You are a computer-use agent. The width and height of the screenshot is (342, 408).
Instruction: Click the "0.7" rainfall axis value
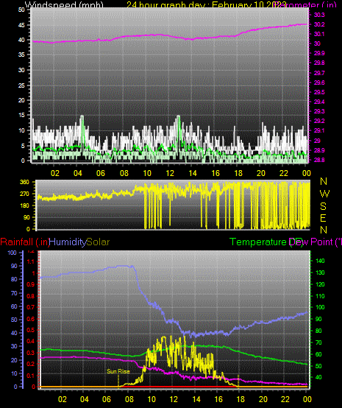(x=31, y=307)
